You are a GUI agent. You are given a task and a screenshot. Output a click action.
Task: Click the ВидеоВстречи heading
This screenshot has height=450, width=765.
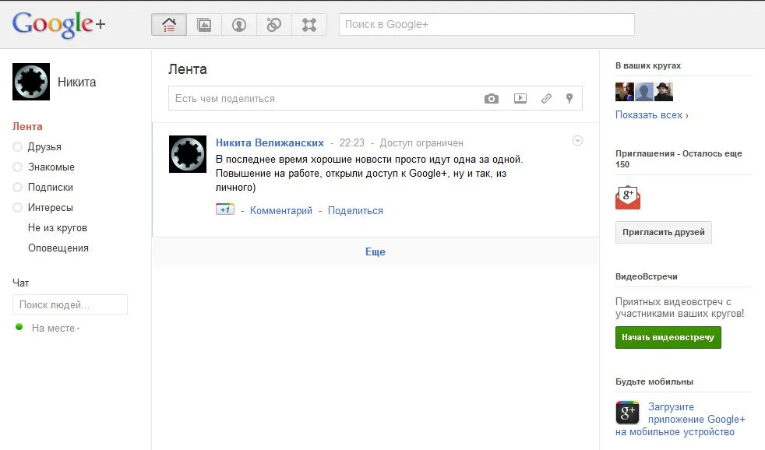click(647, 276)
